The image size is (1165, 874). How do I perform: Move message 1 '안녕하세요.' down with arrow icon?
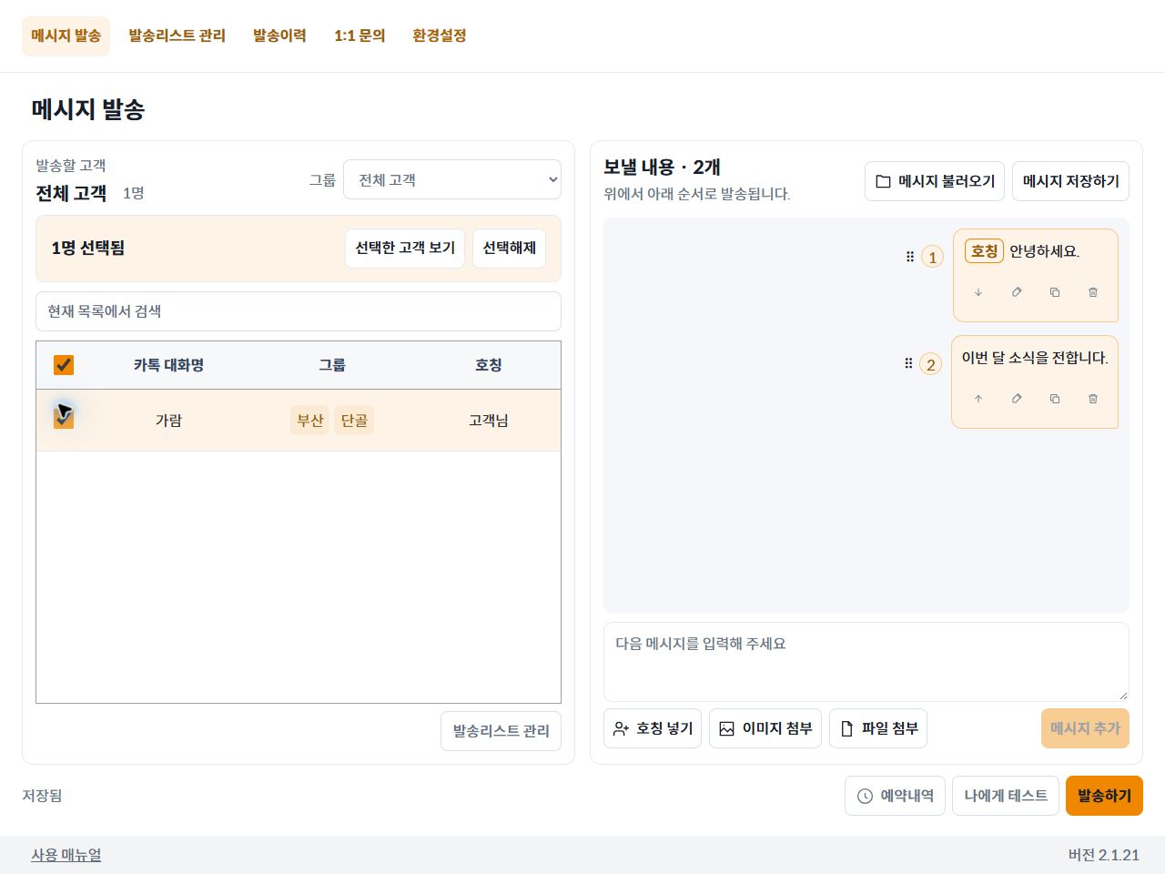[x=978, y=292]
